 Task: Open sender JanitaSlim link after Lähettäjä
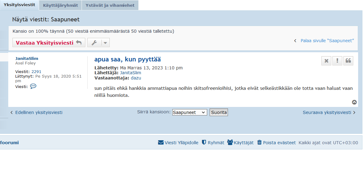(x=130, y=73)
